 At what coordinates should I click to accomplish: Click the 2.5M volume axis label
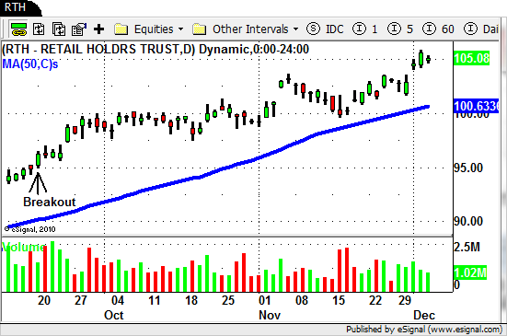pos(467,247)
